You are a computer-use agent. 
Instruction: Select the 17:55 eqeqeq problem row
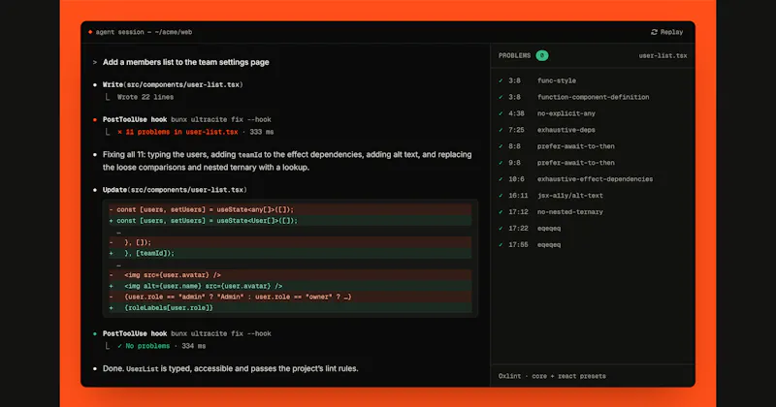(x=593, y=244)
